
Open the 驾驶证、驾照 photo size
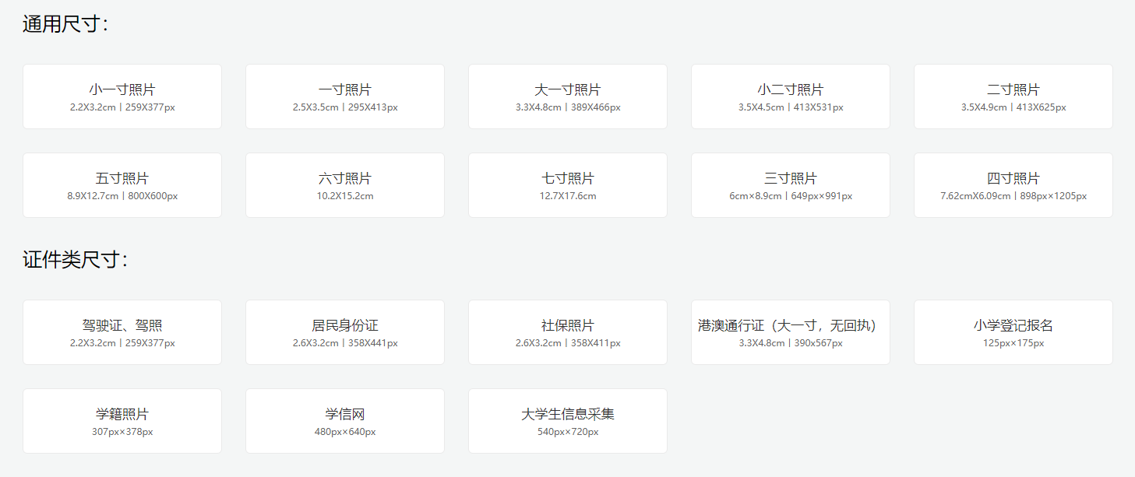(122, 331)
